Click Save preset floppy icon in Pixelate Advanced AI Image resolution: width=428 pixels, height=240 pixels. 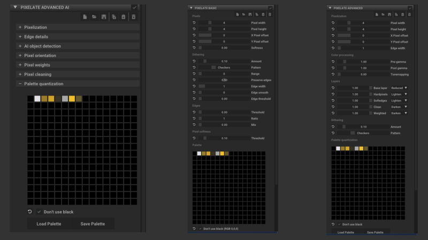click(x=104, y=17)
